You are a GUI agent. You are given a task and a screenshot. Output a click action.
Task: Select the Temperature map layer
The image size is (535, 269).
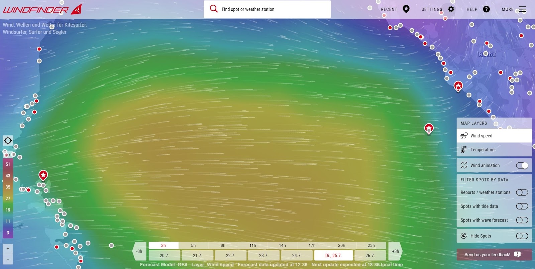(x=494, y=150)
